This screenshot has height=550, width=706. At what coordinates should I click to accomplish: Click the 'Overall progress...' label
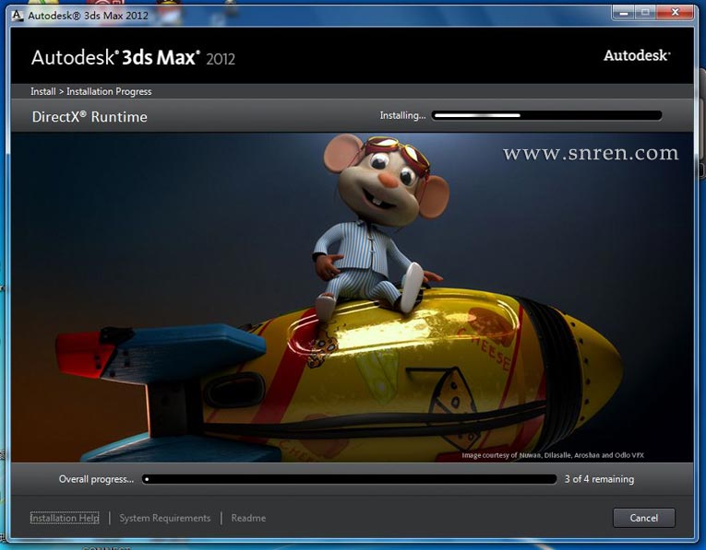96,479
